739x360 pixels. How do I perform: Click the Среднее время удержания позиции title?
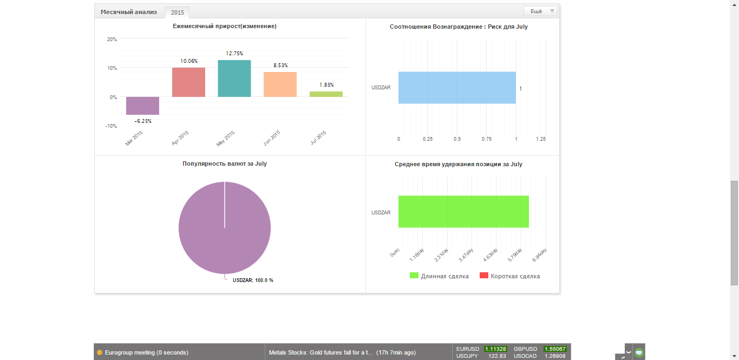click(x=459, y=164)
